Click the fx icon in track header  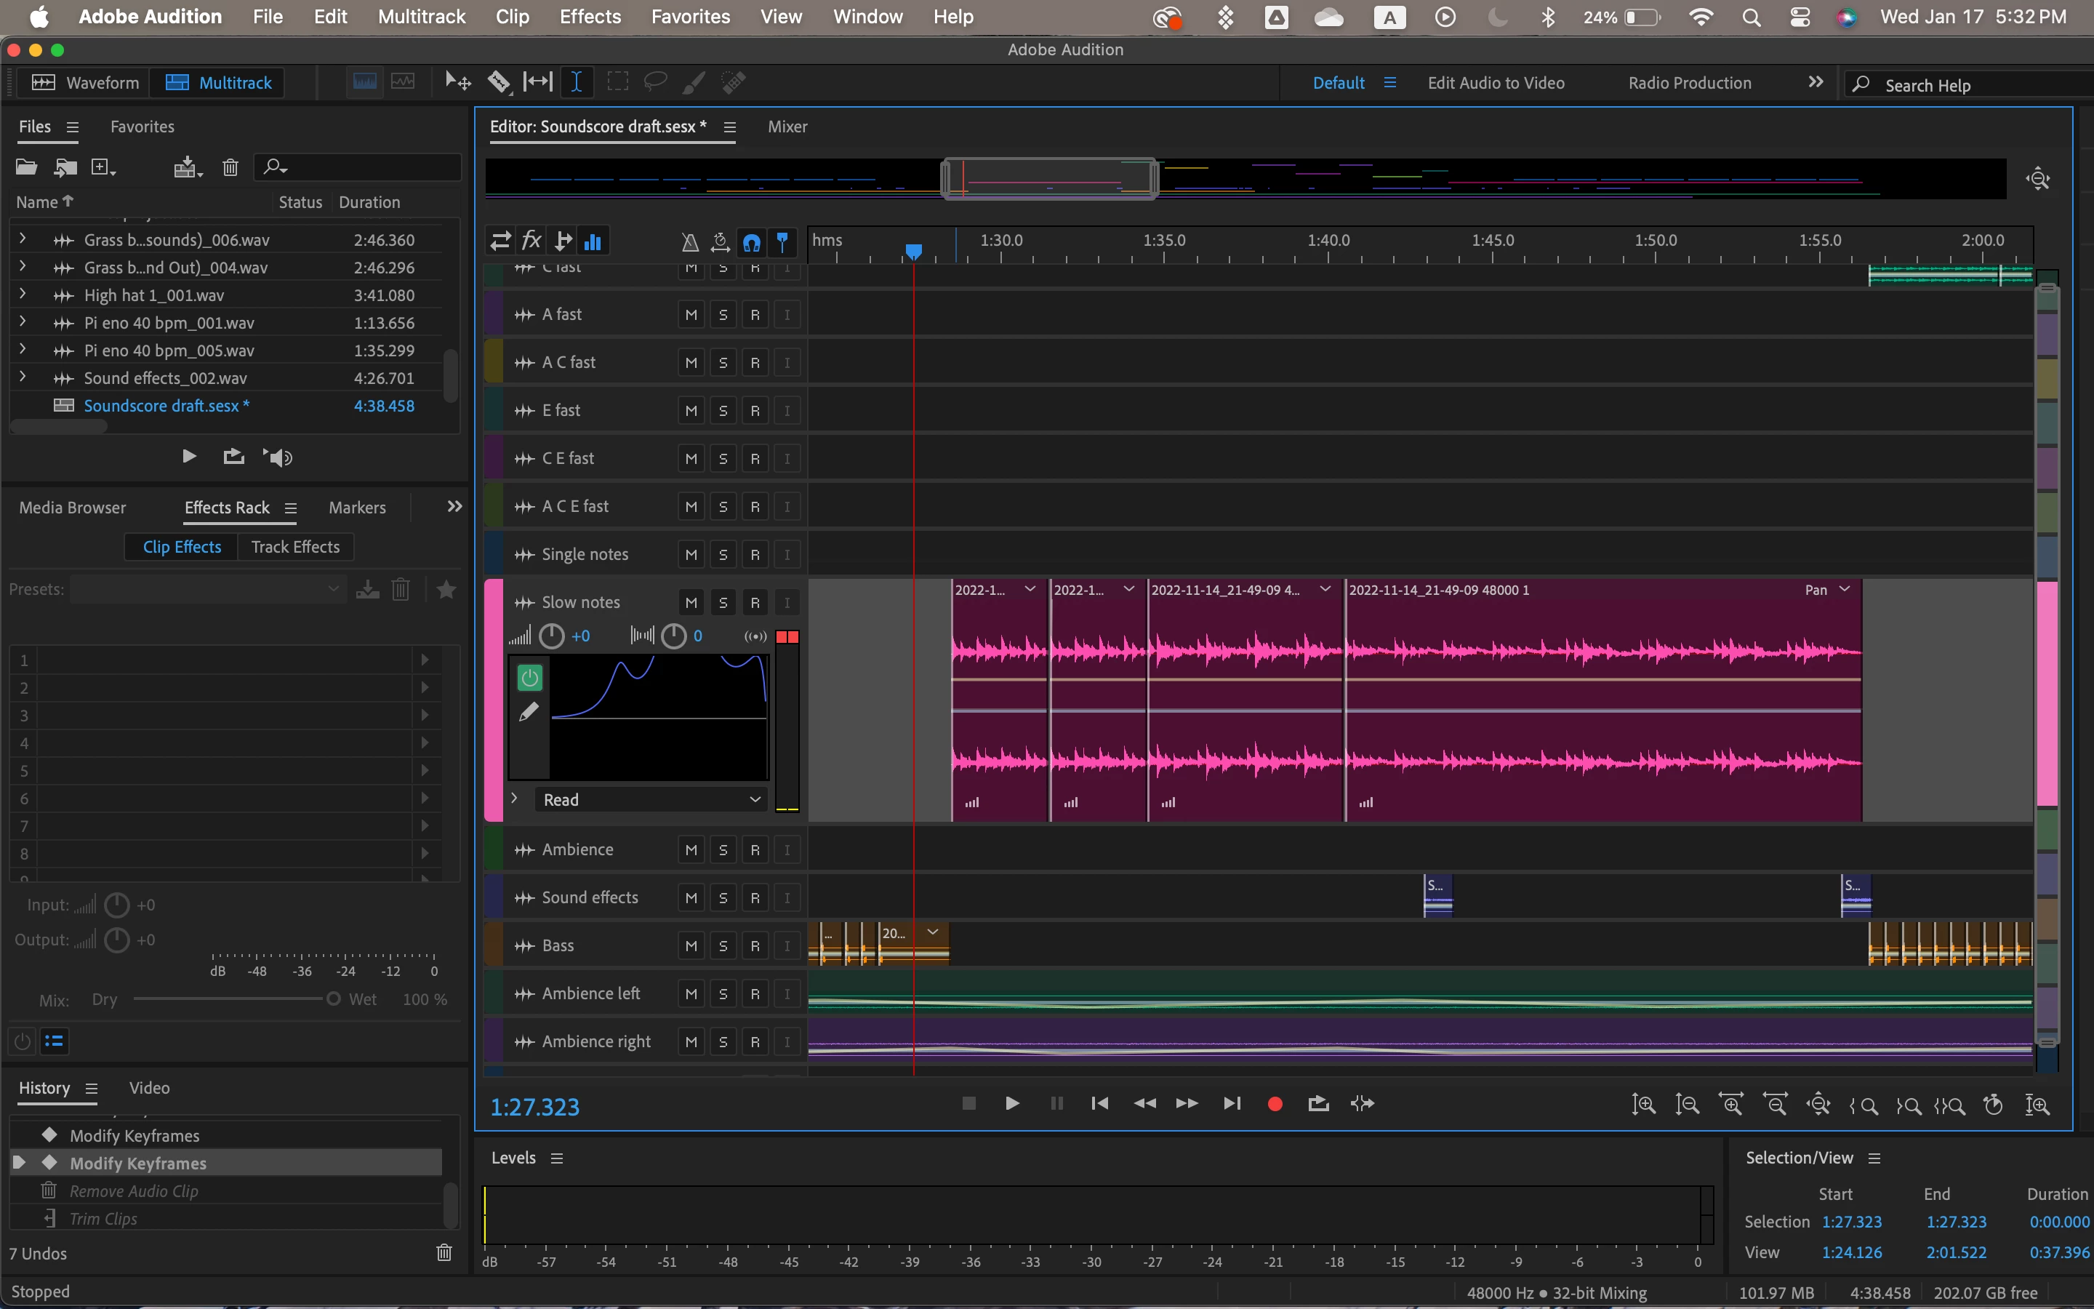tap(531, 241)
